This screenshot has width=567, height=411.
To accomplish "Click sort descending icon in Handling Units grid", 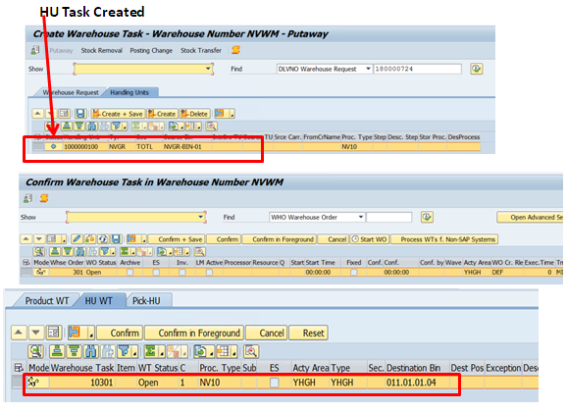I will [79, 127].
